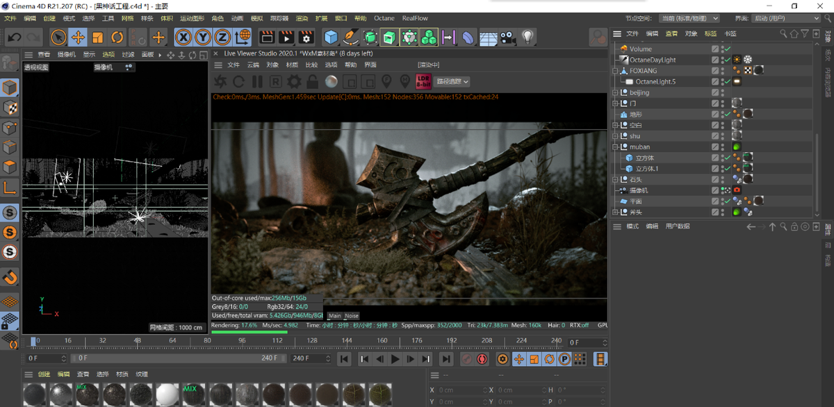Switch to Model mode in left sidebar
This screenshot has height=407, width=834.
10,88
